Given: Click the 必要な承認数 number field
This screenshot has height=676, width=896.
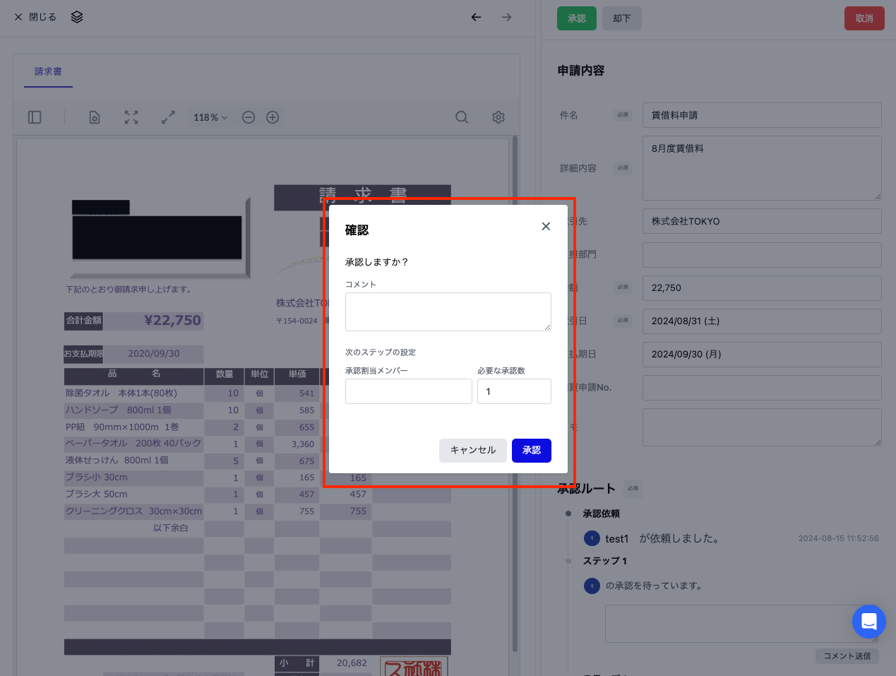Looking at the screenshot, I should pos(514,391).
